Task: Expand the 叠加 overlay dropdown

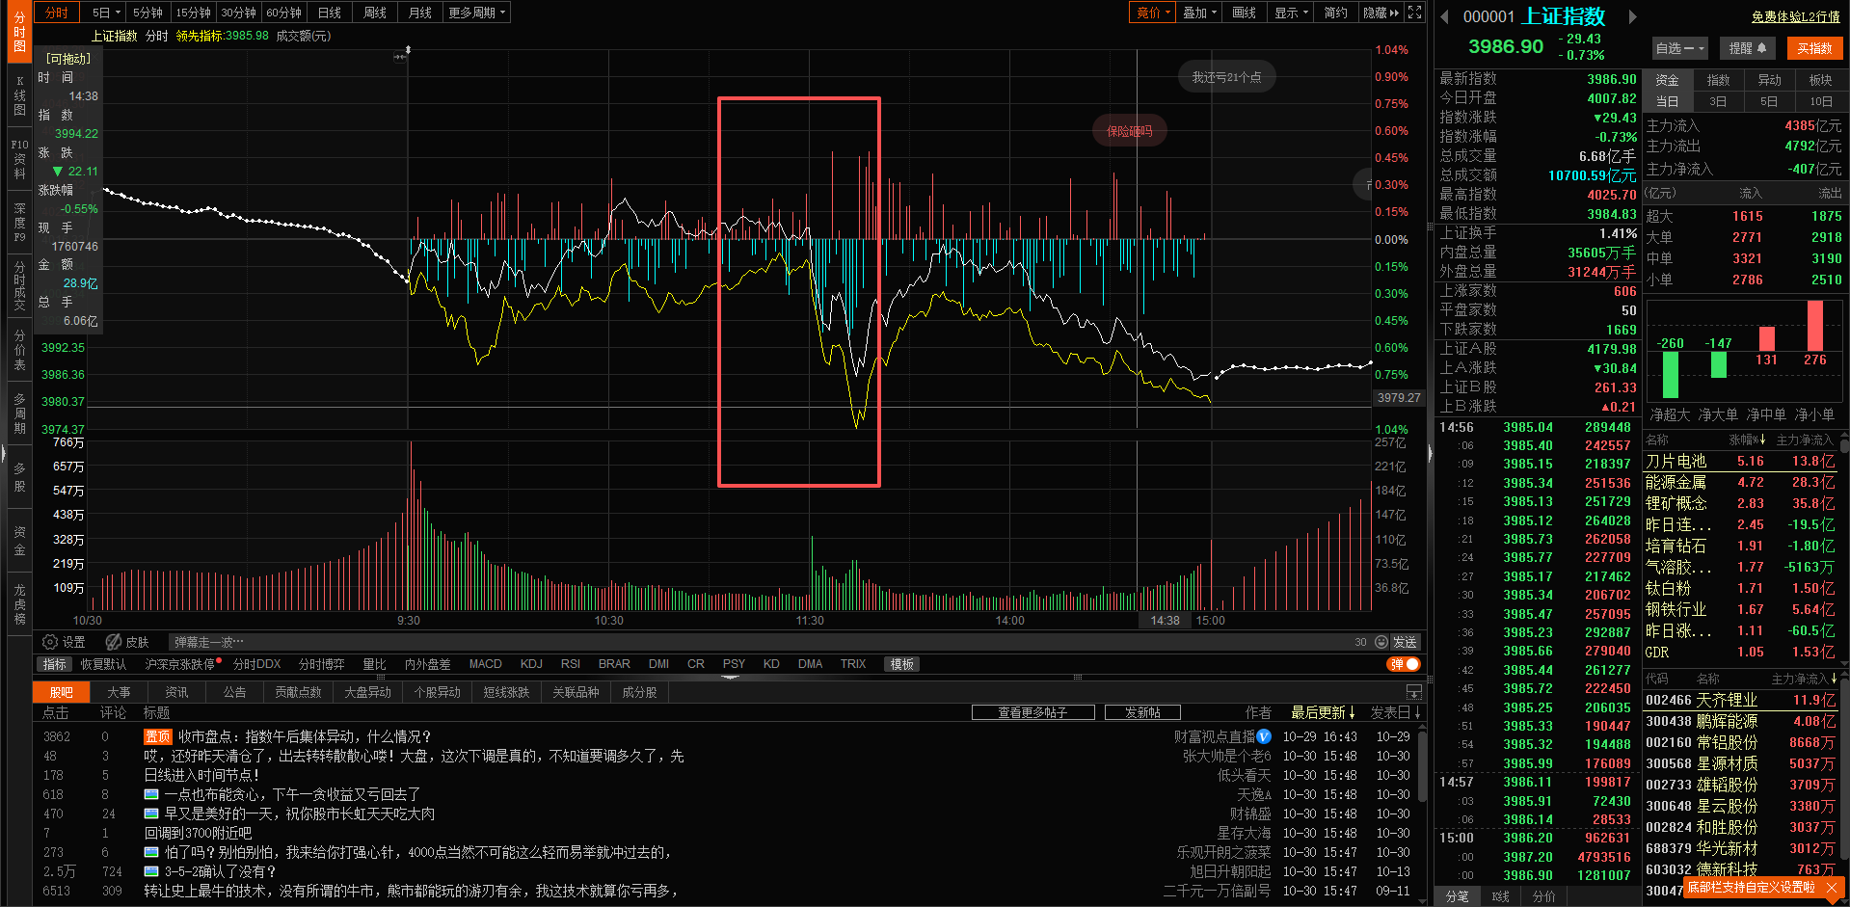Action: click(1200, 13)
